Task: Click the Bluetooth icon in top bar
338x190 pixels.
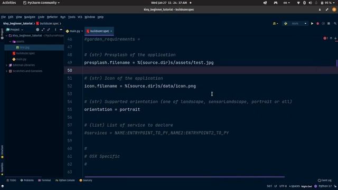Action: 304,3
